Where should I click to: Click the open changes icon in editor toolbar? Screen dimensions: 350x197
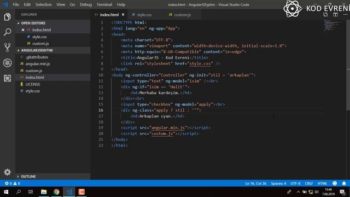click(x=325, y=15)
